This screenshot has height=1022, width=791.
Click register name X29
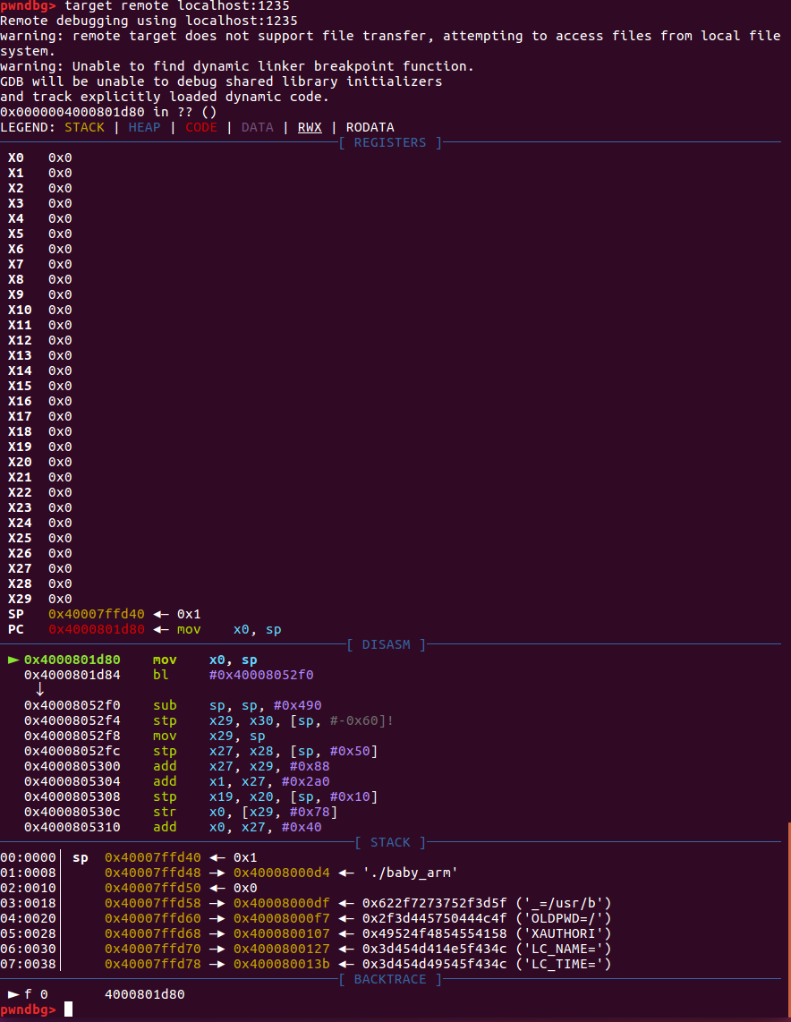20,599
